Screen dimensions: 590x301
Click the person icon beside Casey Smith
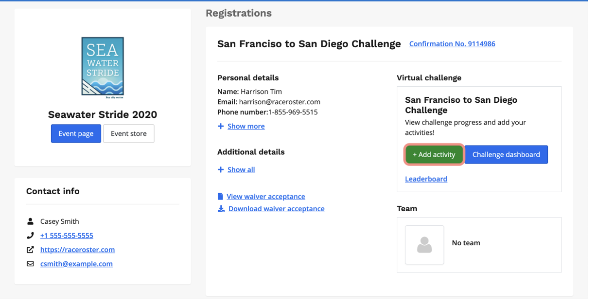pyautogui.click(x=31, y=222)
